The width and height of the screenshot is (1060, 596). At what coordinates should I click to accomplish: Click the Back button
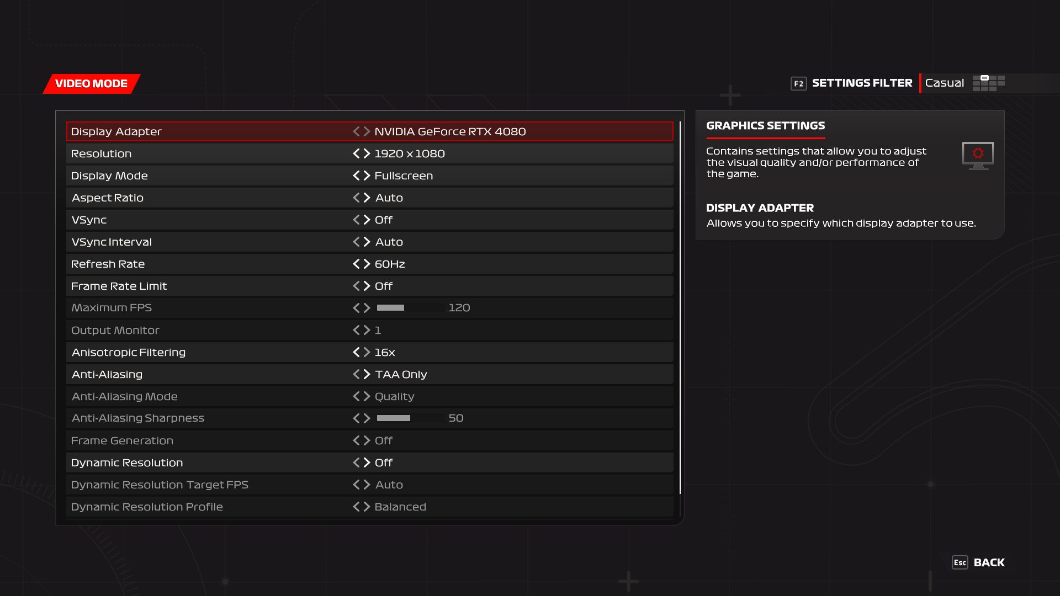pos(989,562)
